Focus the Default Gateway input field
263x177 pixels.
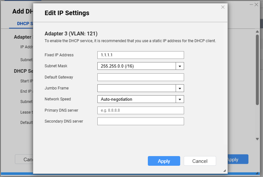(x=140, y=77)
